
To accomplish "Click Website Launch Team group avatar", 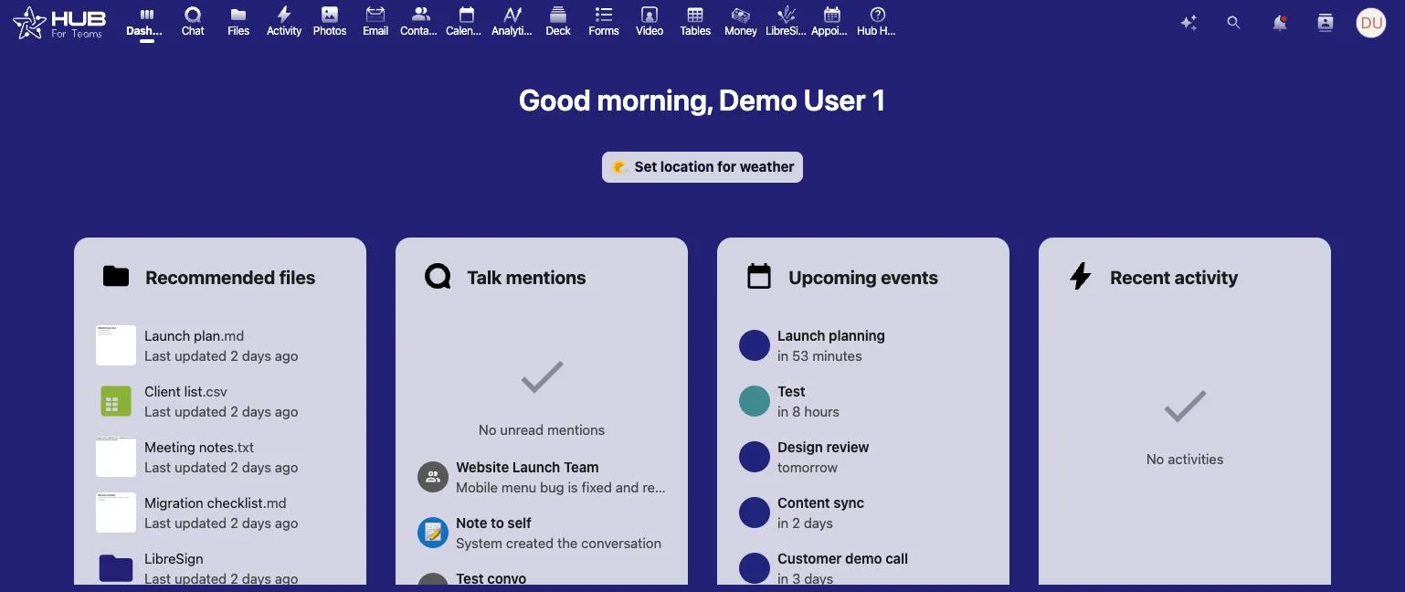I will pos(433,477).
